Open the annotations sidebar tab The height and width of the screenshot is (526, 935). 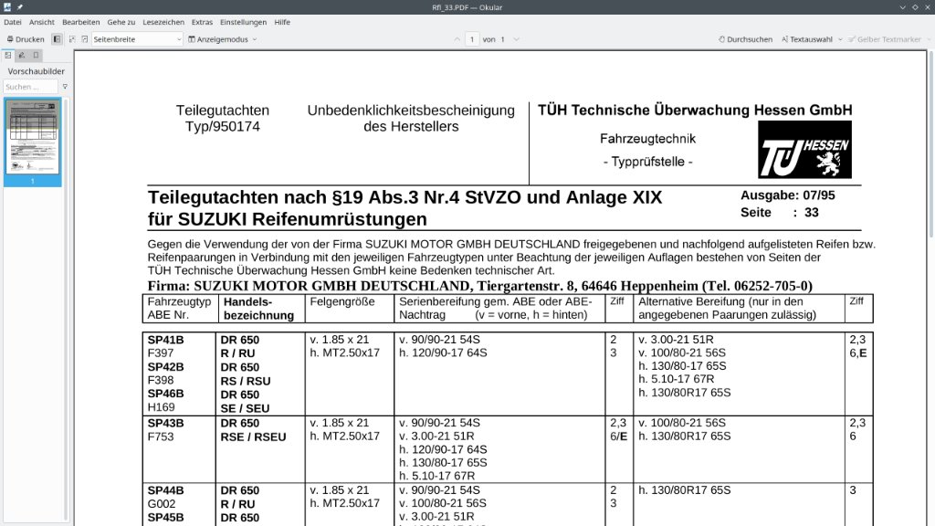22,55
